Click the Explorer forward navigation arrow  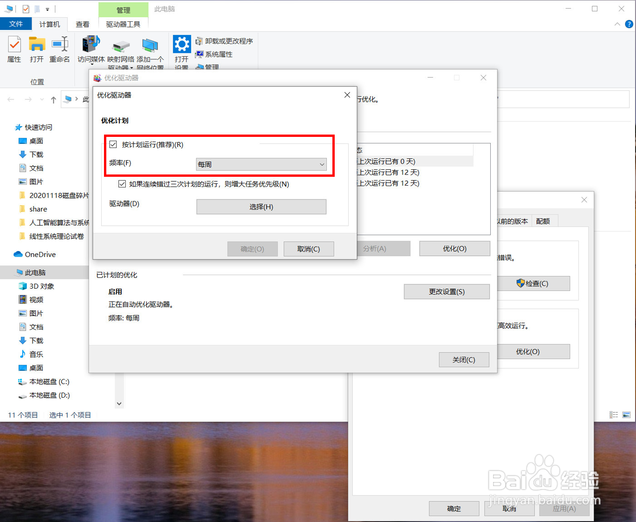pos(28,99)
